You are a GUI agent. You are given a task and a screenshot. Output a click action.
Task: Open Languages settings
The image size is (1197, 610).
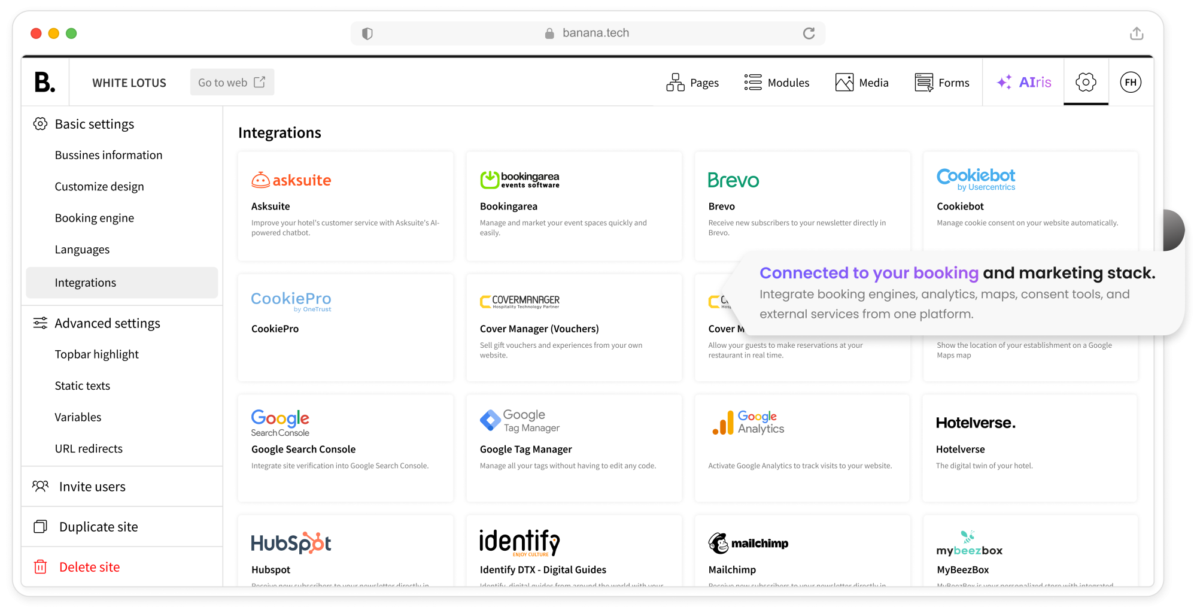coord(82,250)
